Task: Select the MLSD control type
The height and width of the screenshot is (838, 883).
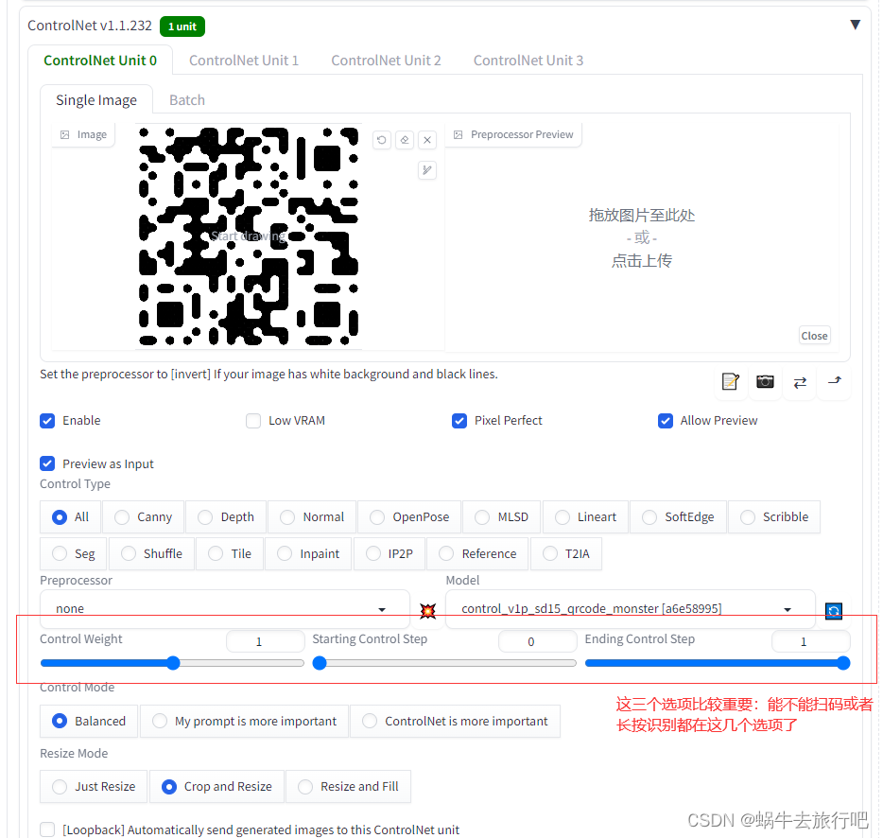Action: point(502,517)
